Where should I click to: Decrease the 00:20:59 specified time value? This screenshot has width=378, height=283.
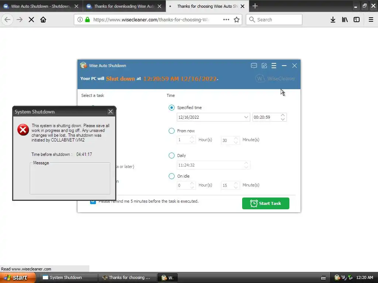(283, 119)
